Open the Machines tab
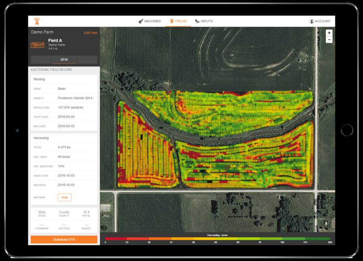 click(x=149, y=21)
